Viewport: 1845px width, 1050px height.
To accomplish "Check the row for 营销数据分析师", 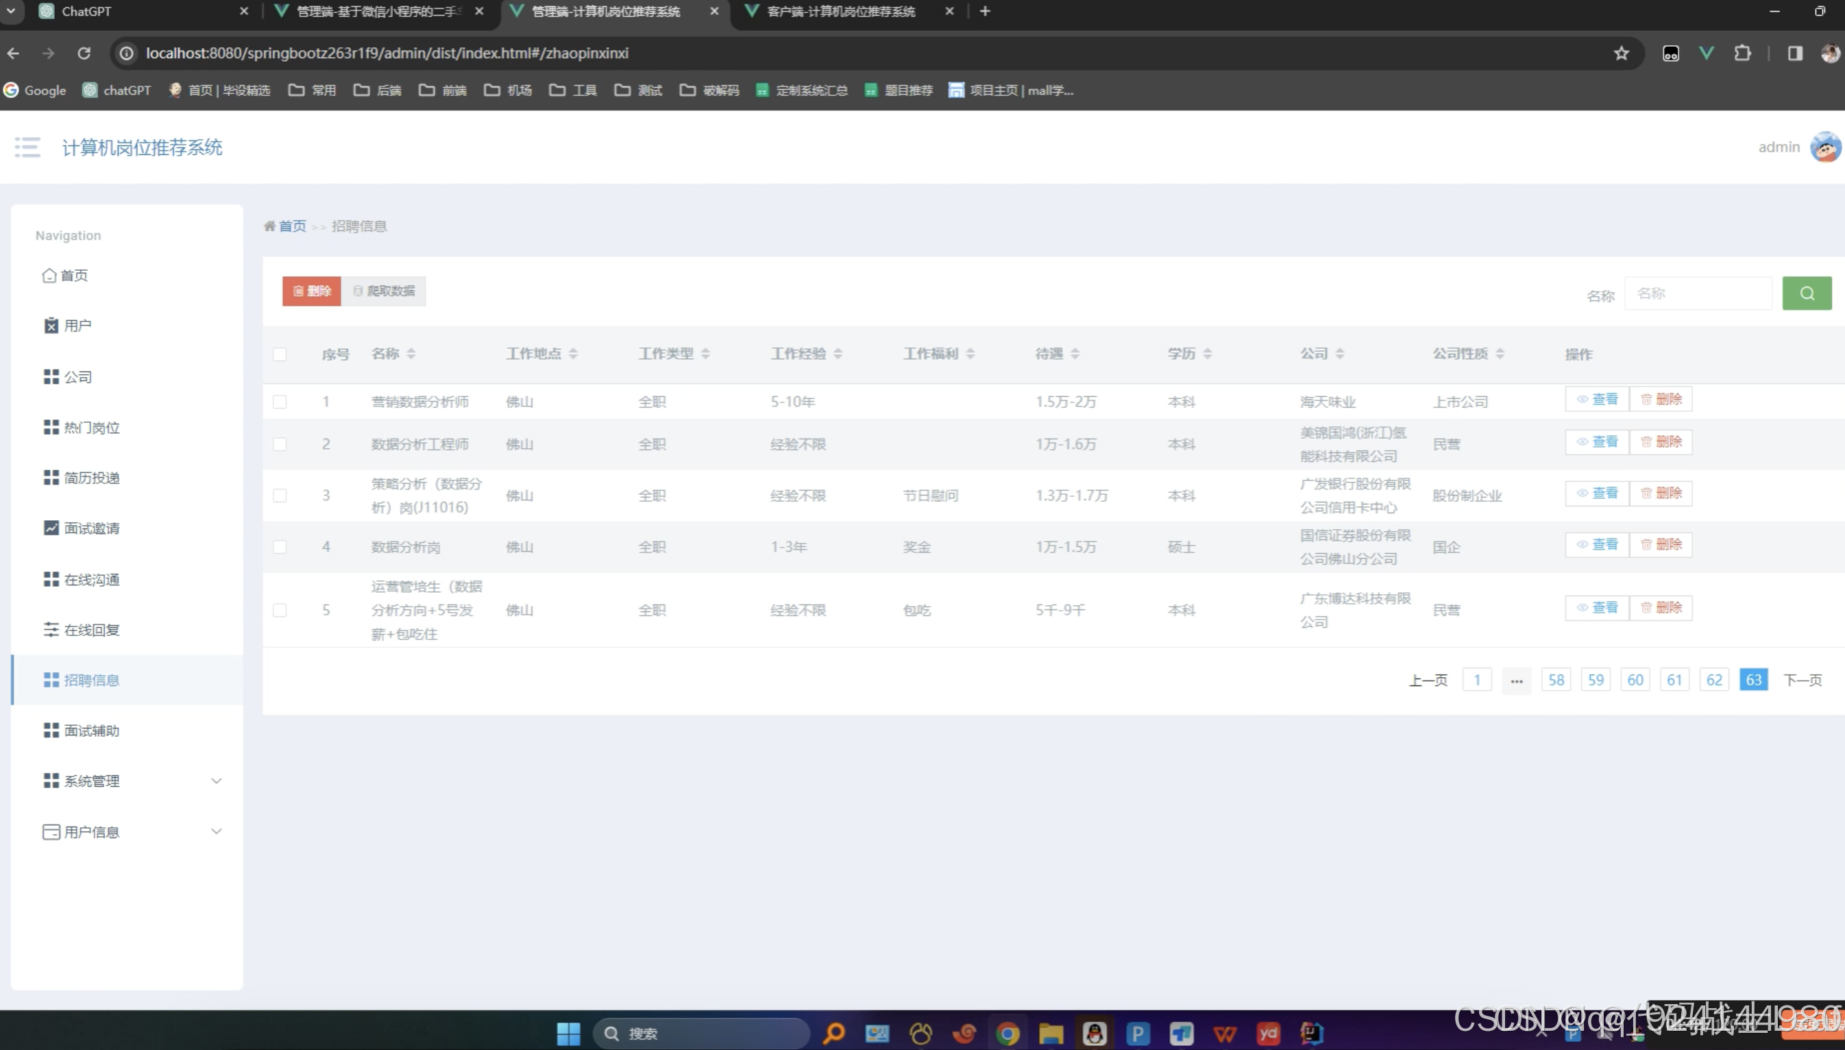I will click(x=280, y=402).
